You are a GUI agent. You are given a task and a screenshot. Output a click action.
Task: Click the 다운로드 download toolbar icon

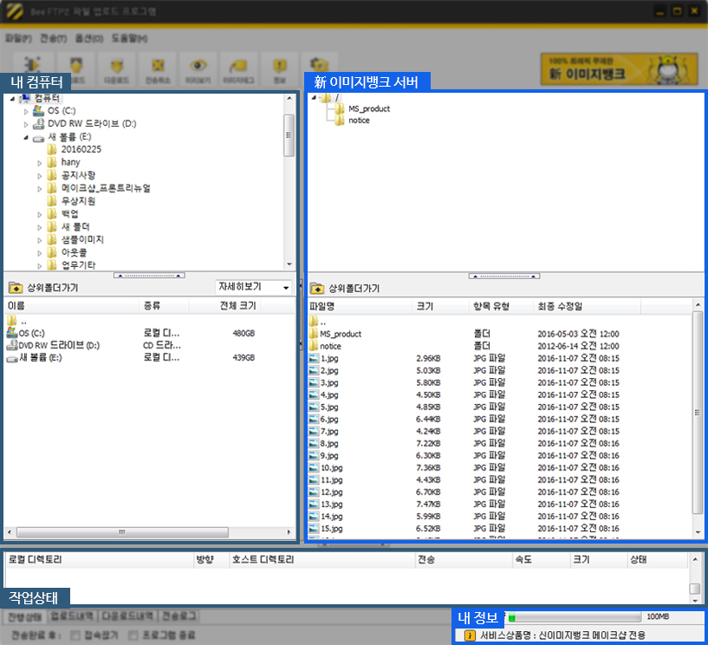pos(117,66)
